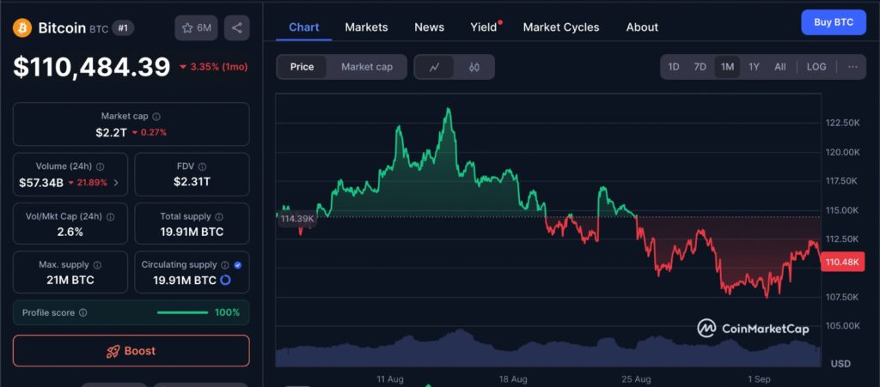This screenshot has width=880, height=387.
Task: Open the About tab
Action: [x=642, y=27]
